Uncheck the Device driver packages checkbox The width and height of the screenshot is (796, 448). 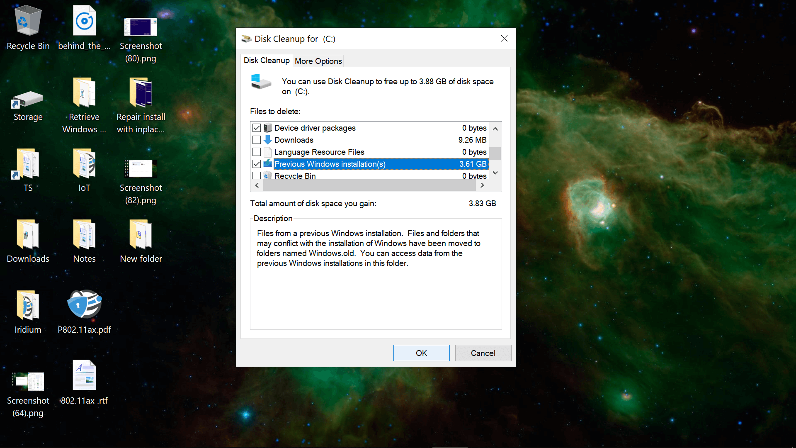point(257,128)
